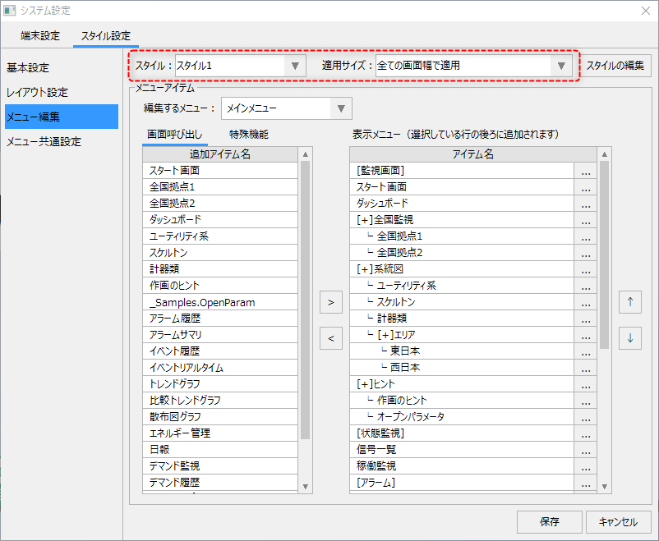
Task: Open ellipsis options for [監視画面] row
Action: 585,171
